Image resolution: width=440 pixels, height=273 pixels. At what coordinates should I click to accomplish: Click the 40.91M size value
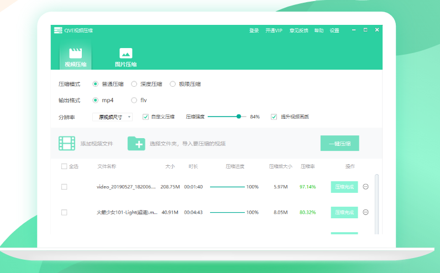pos(170,212)
